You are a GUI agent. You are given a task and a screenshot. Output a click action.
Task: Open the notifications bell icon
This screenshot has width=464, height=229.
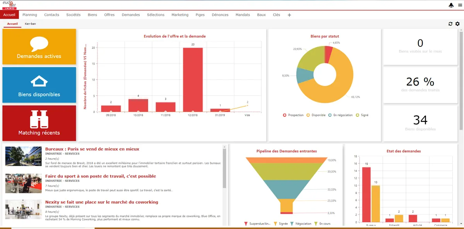tap(451, 5)
